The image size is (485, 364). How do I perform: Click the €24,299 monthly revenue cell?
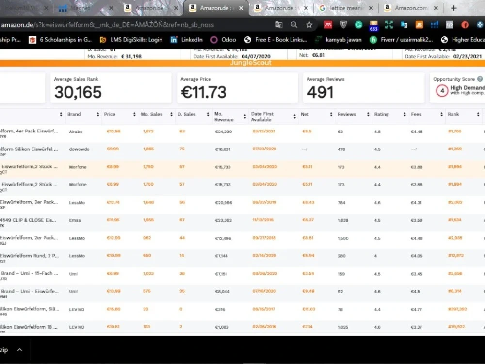pos(223,132)
